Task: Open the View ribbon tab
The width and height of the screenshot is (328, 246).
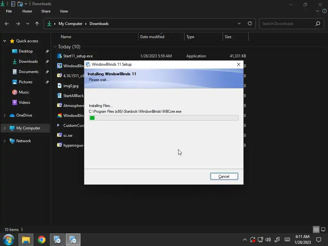Action: pos(64,11)
